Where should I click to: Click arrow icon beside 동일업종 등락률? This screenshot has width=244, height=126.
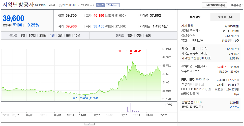point(203,107)
